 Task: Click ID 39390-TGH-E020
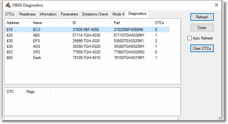coord(86,46)
